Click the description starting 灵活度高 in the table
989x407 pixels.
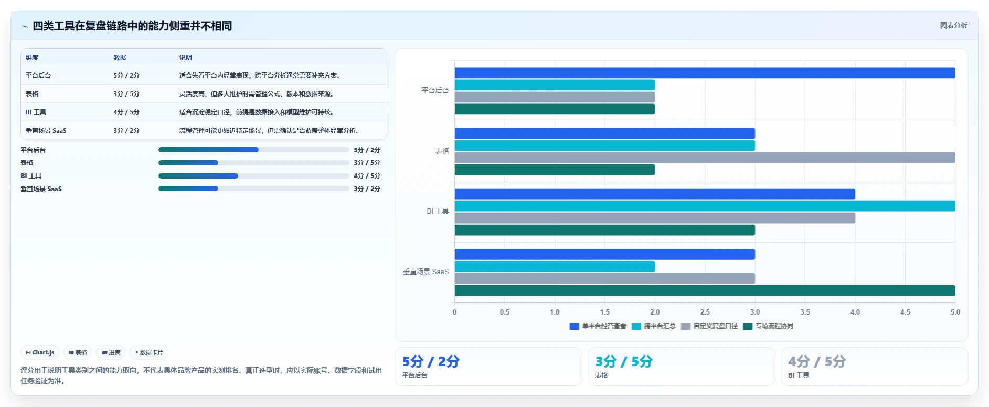point(258,94)
